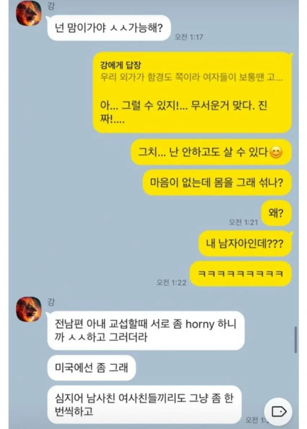Tap sender name '강' above first message
Viewport: 307px width, 429px height.
[51, 5]
